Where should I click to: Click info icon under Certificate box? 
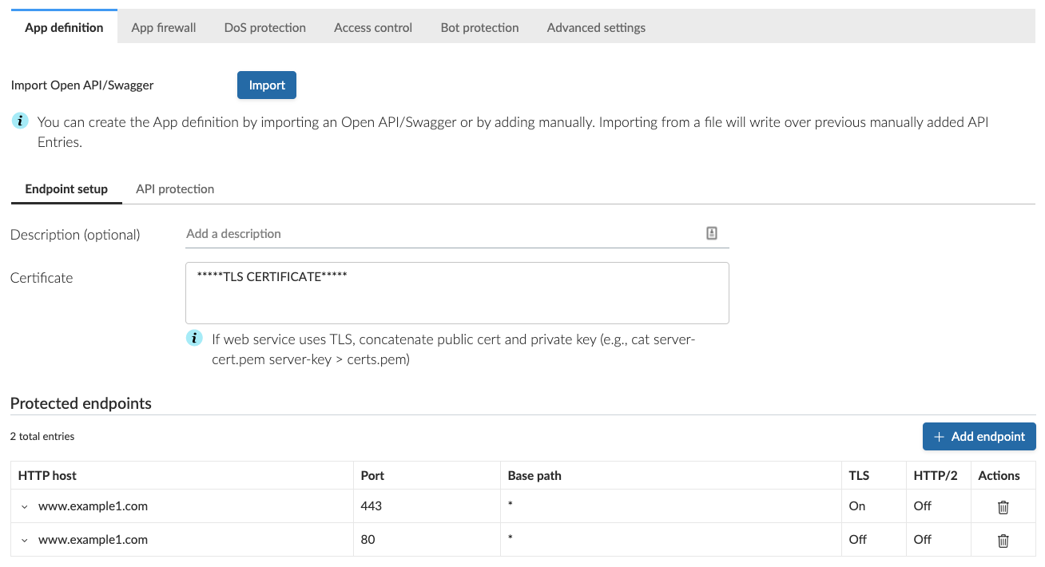tap(194, 338)
